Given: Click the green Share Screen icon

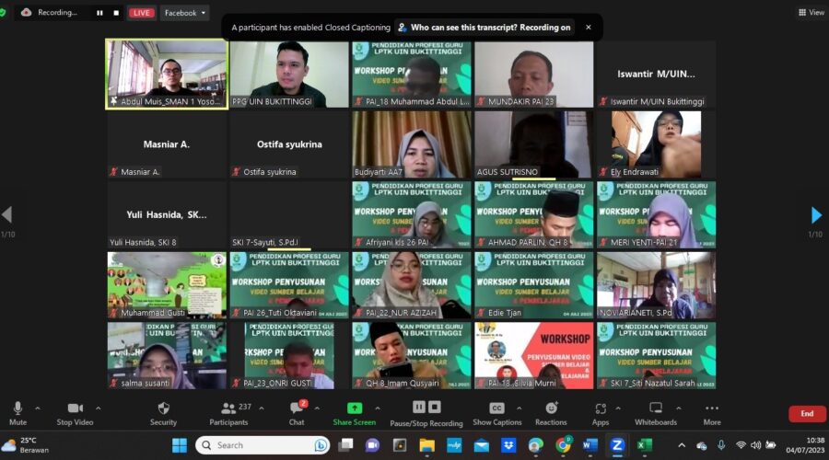Looking at the screenshot, I should (x=355, y=408).
